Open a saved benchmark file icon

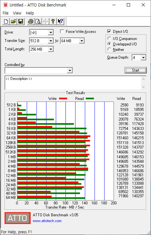click(13, 21)
